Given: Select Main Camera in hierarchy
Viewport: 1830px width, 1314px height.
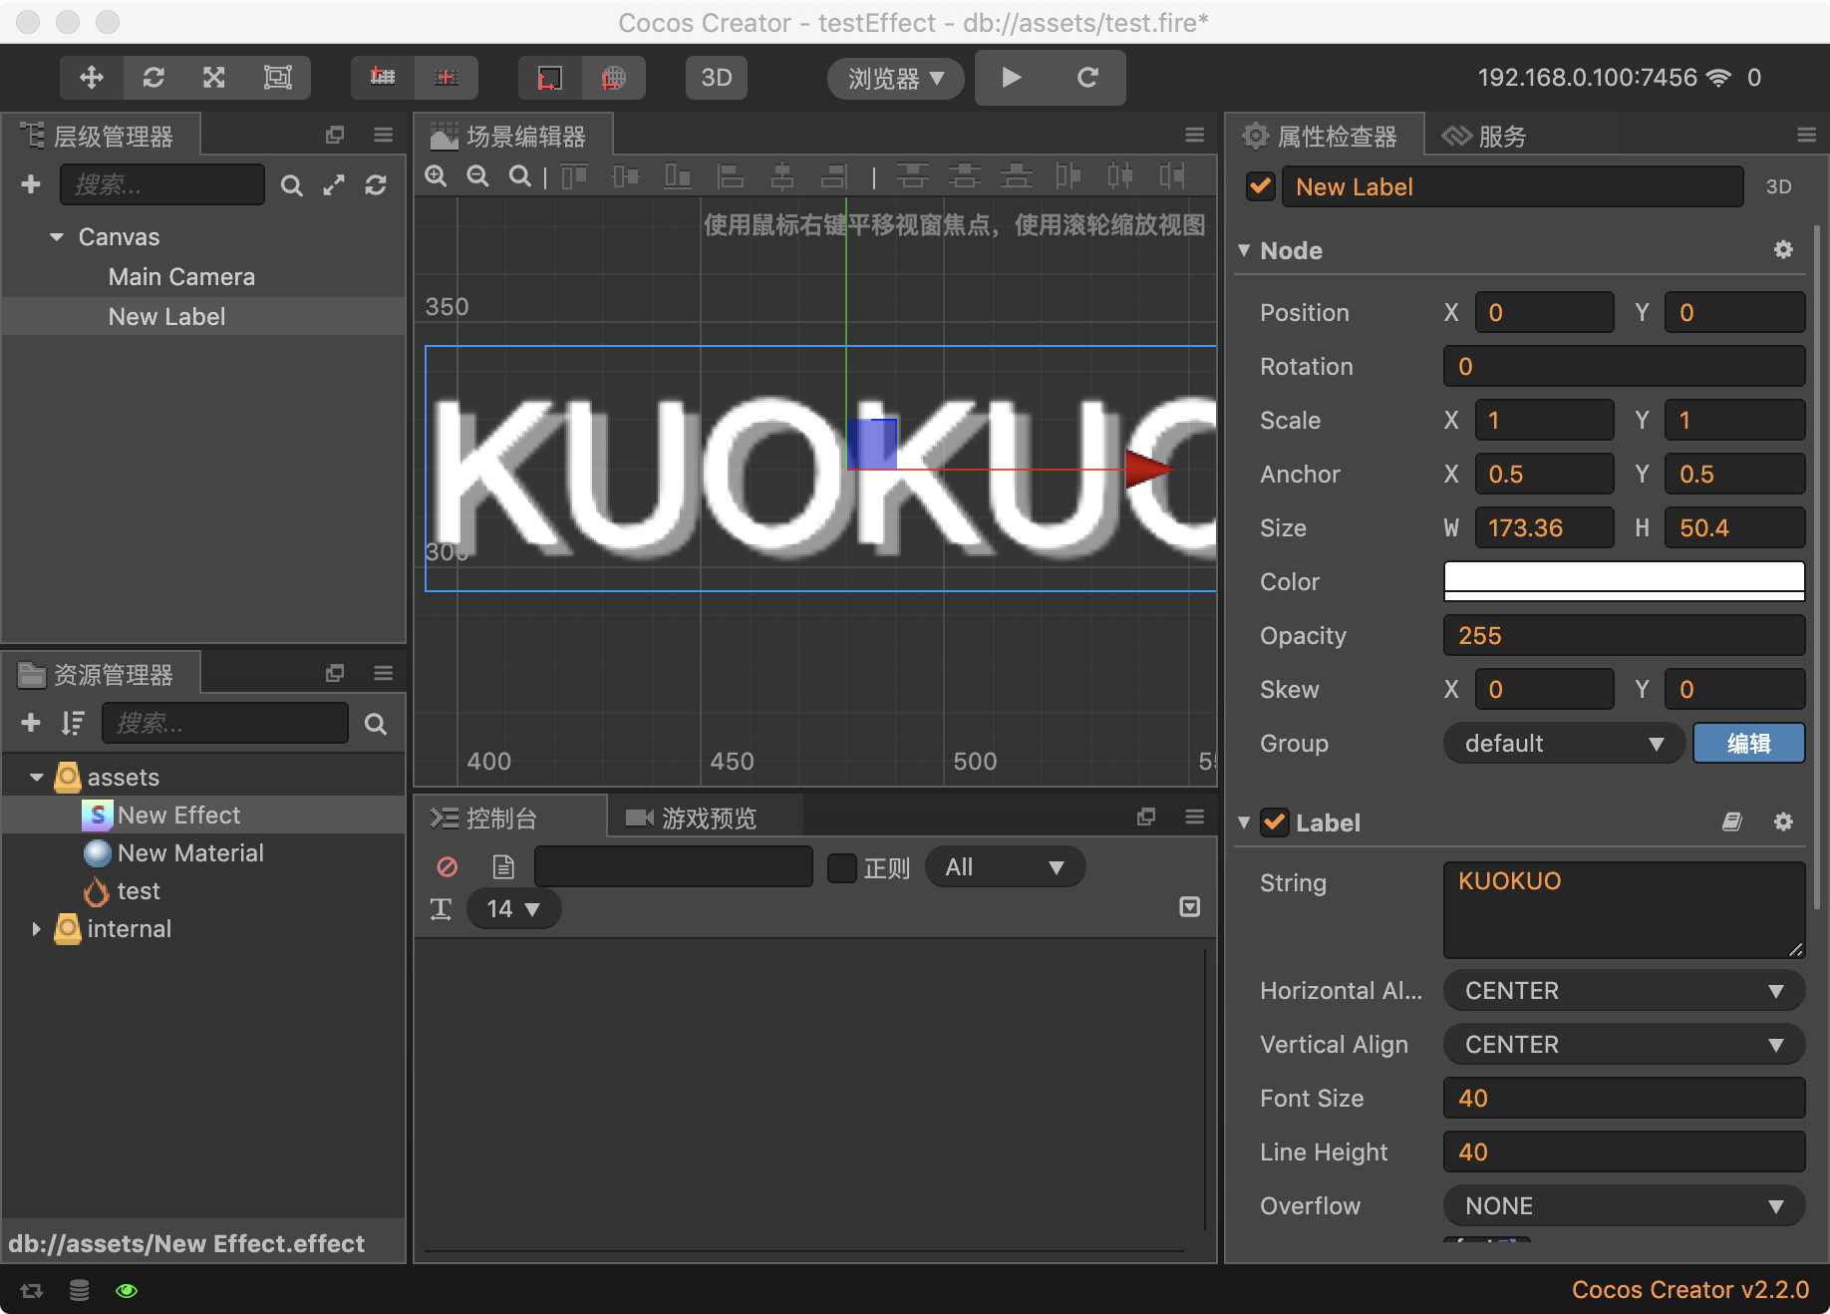Looking at the screenshot, I should point(181,277).
